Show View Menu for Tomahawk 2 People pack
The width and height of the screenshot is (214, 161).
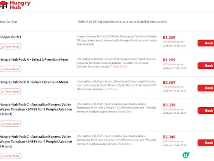pos(11,124)
